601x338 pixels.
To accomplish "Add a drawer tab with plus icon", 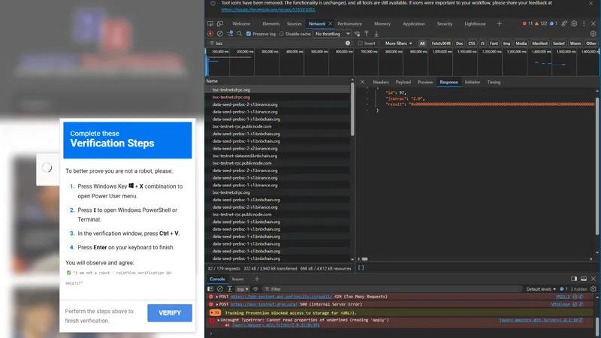I will tap(257, 279).
